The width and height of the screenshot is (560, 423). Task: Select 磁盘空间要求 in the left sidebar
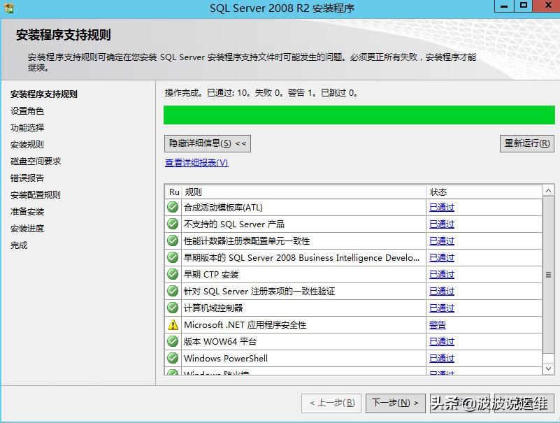[37, 162]
